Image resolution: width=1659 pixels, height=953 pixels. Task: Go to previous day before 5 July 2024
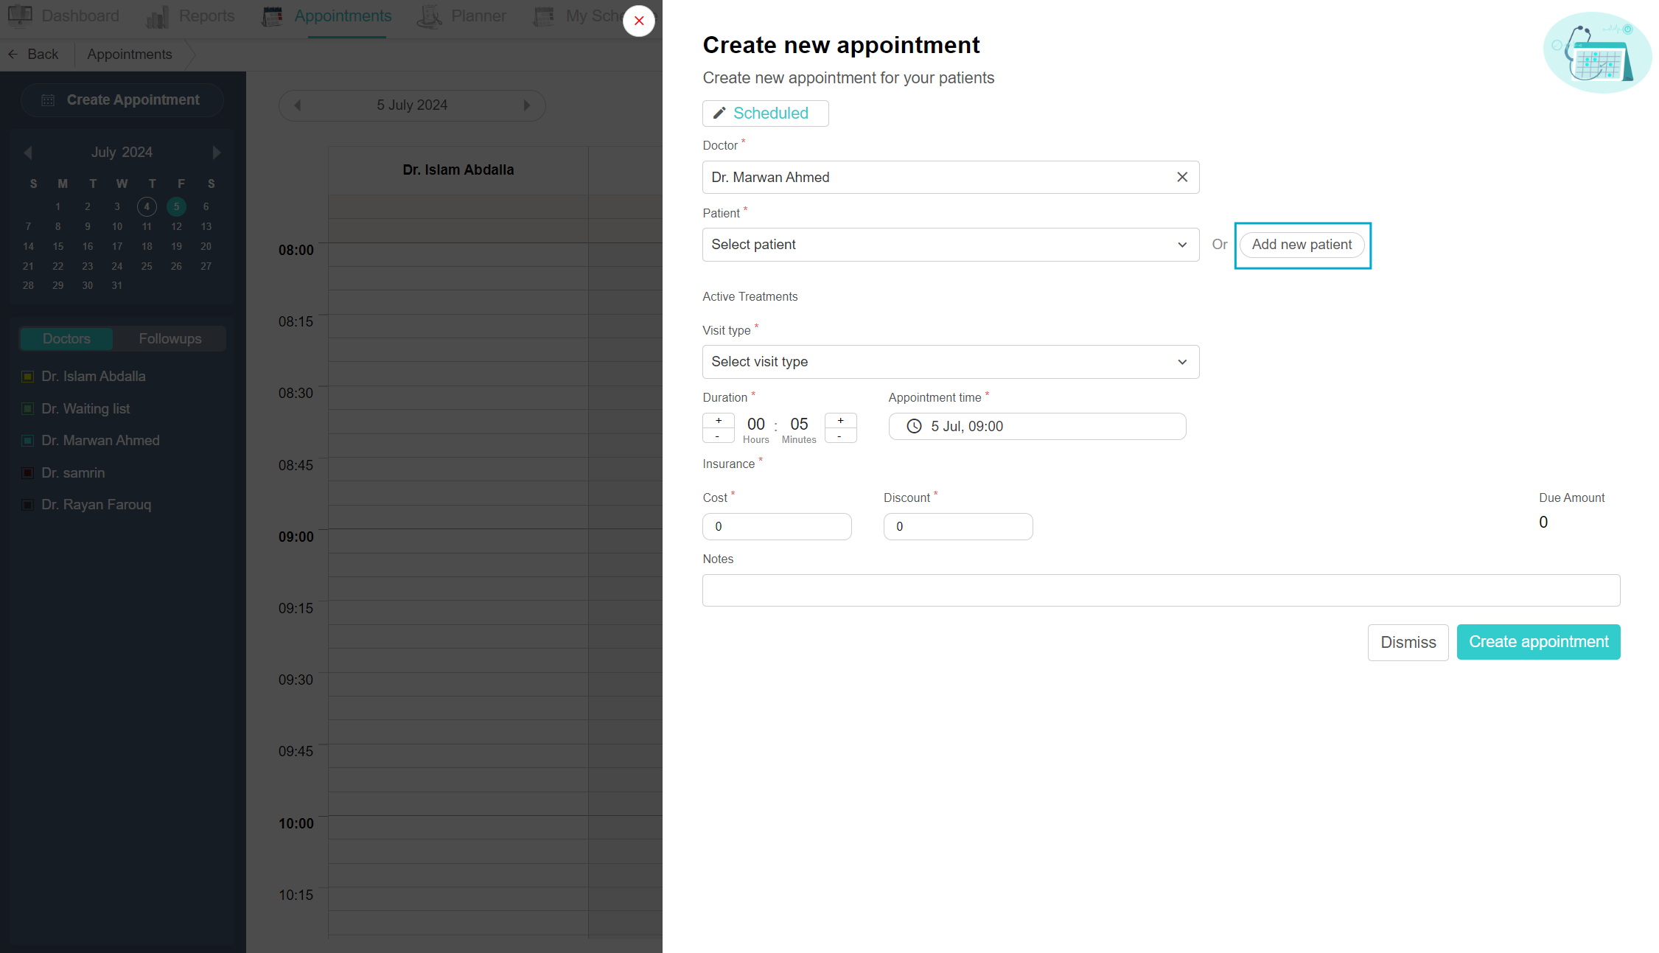point(298,105)
